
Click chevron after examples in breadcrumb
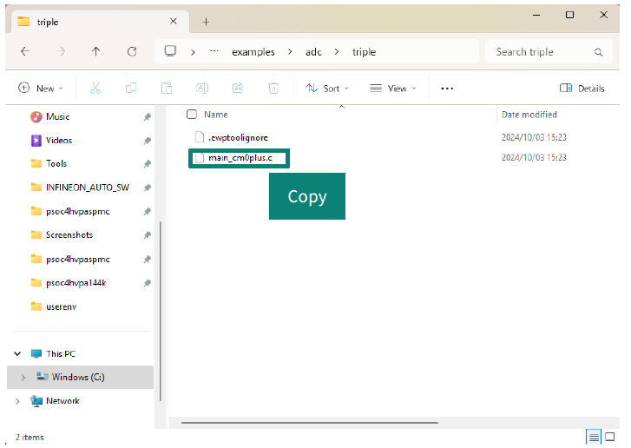pos(290,52)
